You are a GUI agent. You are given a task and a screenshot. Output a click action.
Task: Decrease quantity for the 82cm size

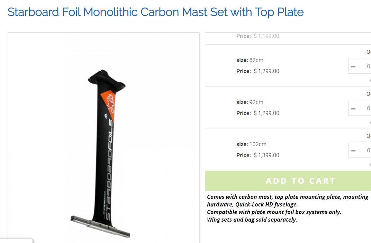[x=353, y=66]
